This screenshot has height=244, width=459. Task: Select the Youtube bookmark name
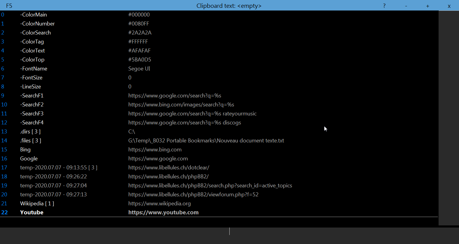pyautogui.click(x=32, y=213)
